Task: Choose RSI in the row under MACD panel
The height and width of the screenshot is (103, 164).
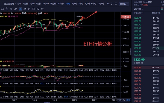Action: pos(27,70)
